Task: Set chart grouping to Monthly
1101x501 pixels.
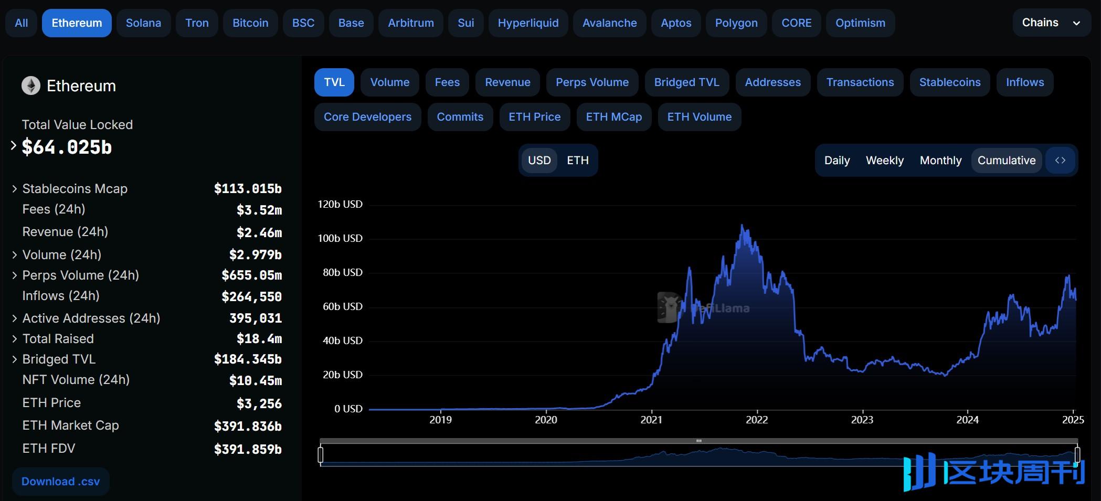Action: point(941,161)
